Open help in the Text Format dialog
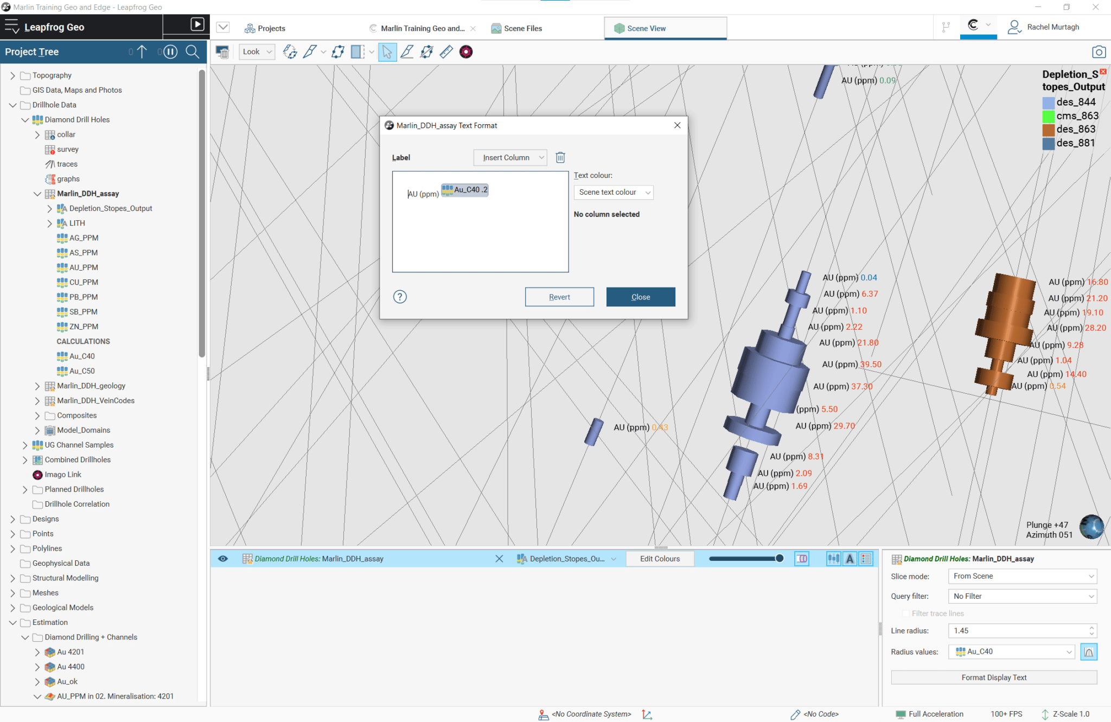The image size is (1111, 722). (400, 297)
